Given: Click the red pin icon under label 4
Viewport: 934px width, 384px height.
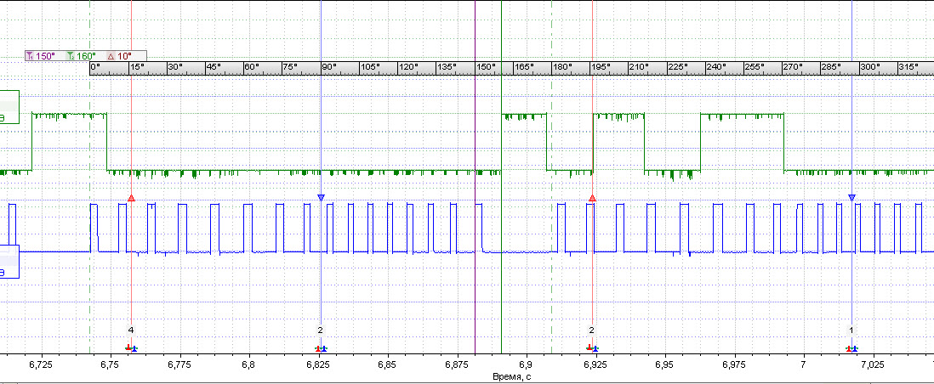Looking at the screenshot, I should [x=128, y=347].
